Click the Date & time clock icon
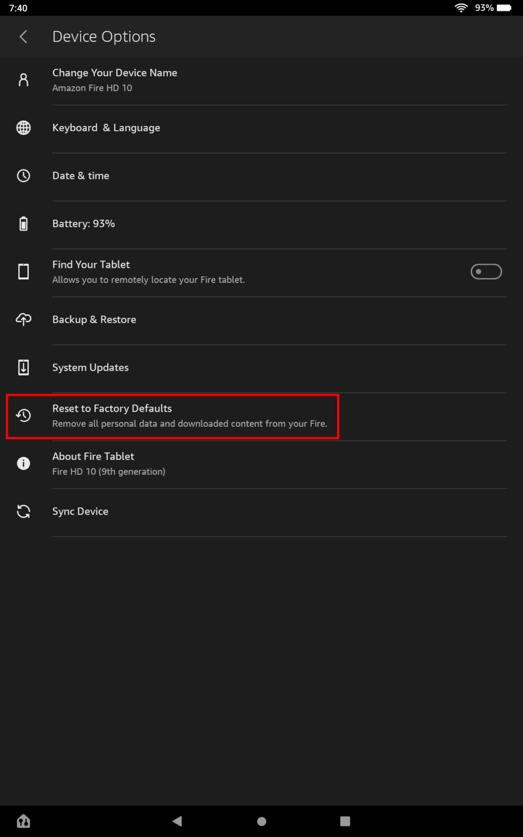The height and width of the screenshot is (837, 523). (23, 176)
